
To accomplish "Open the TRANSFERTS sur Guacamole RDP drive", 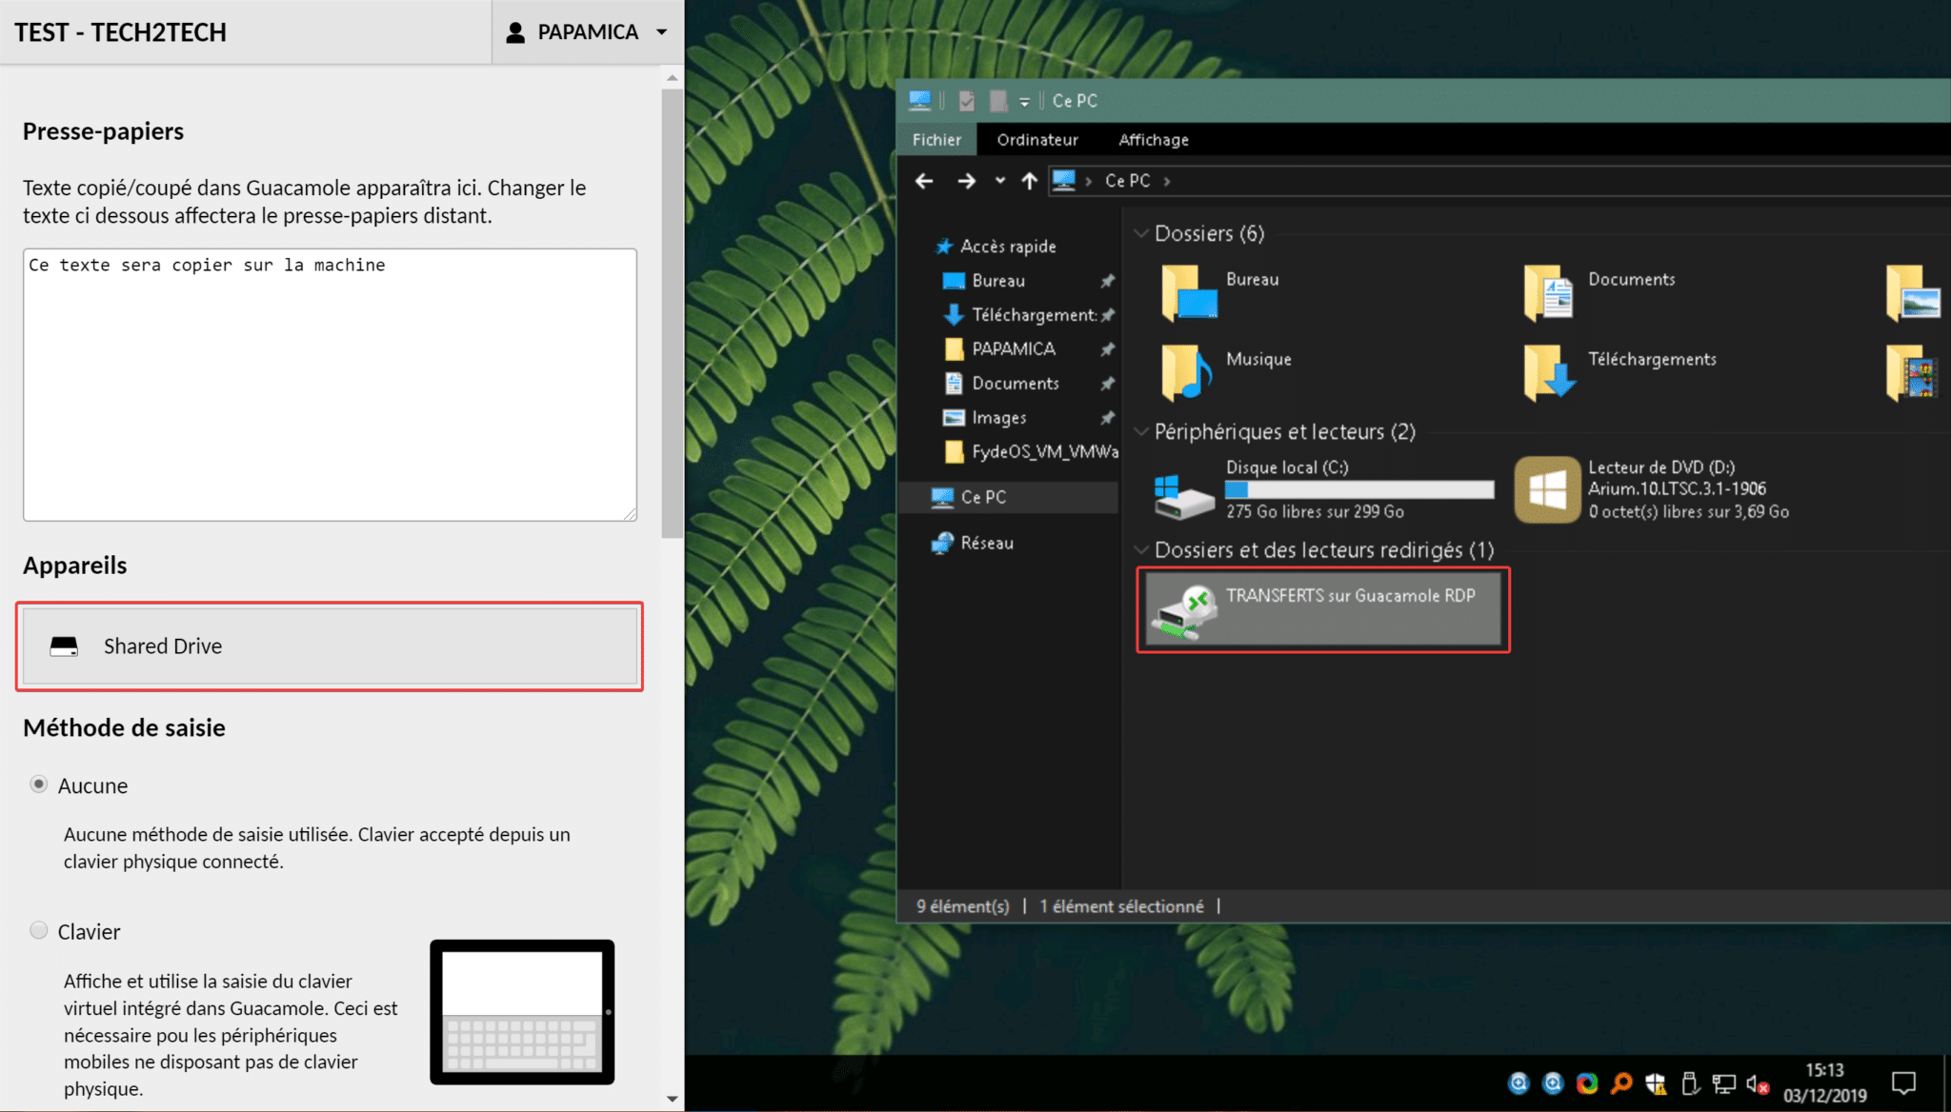I will click(x=1322, y=610).
